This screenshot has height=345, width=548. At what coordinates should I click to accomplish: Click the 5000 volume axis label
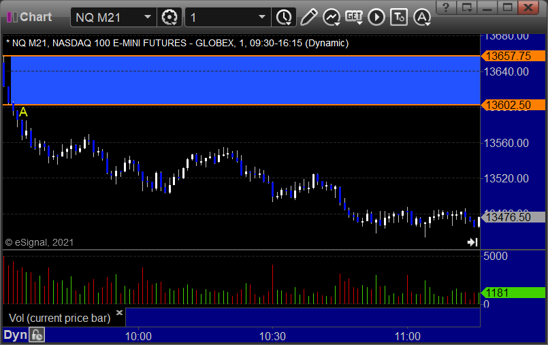click(496, 256)
